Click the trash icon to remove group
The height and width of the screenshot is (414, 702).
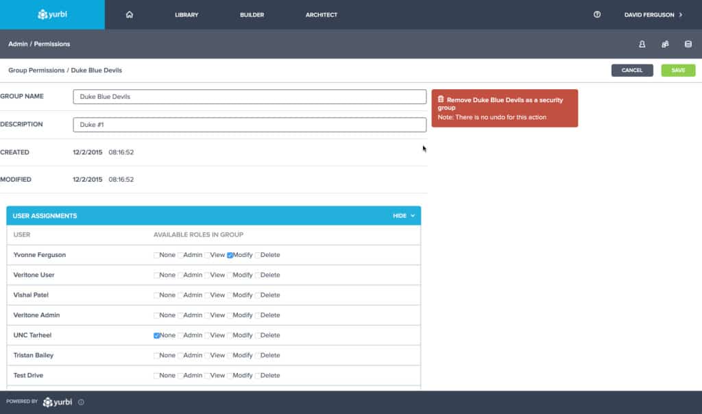tap(441, 99)
